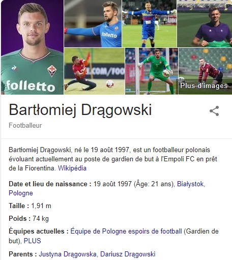Image resolution: width=232 pixels, height=260 pixels.
Task: Open the Wikipédia link
Action: (72, 168)
